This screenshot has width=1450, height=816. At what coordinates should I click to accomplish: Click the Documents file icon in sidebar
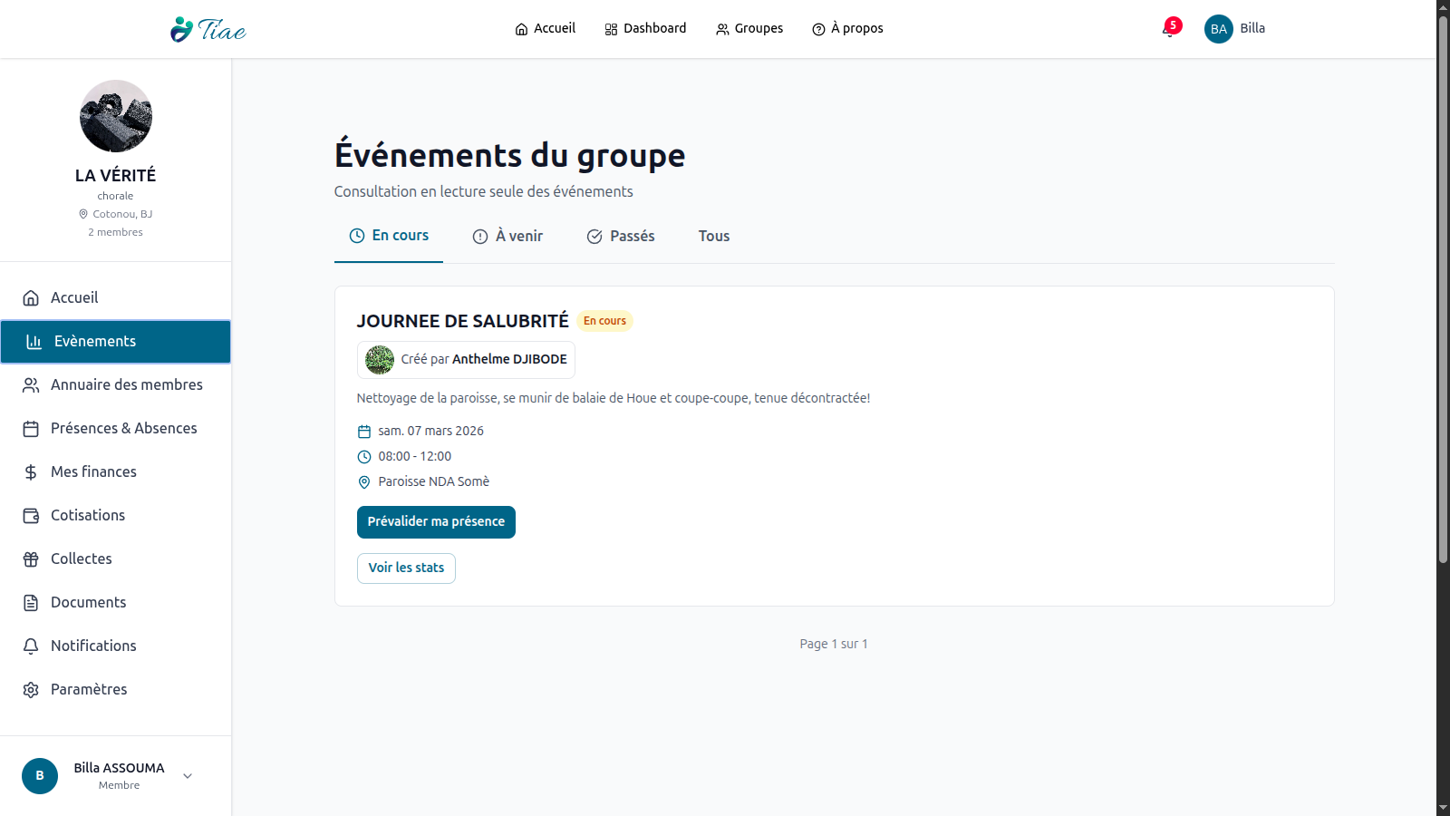[31, 603]
